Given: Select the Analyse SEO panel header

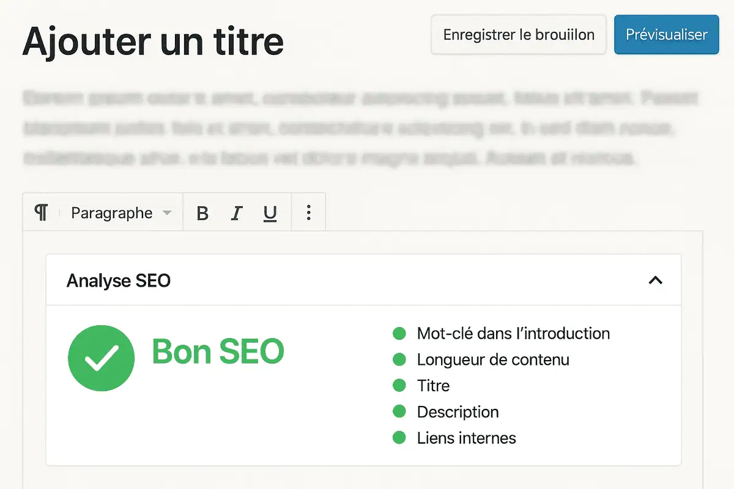Looking at the screenshot, I should 119,280.
